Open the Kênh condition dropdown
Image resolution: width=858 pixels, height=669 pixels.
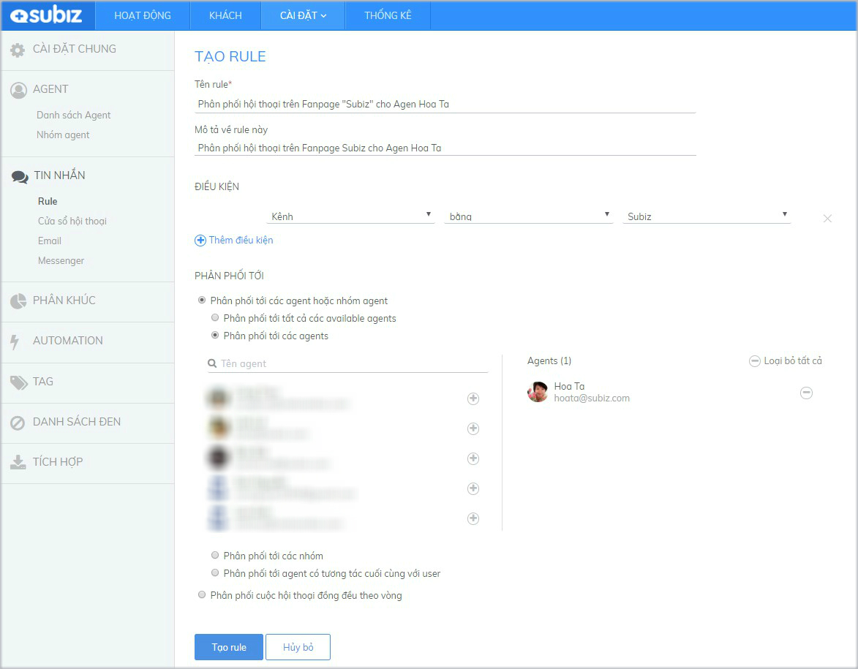[x=351, y=215]
